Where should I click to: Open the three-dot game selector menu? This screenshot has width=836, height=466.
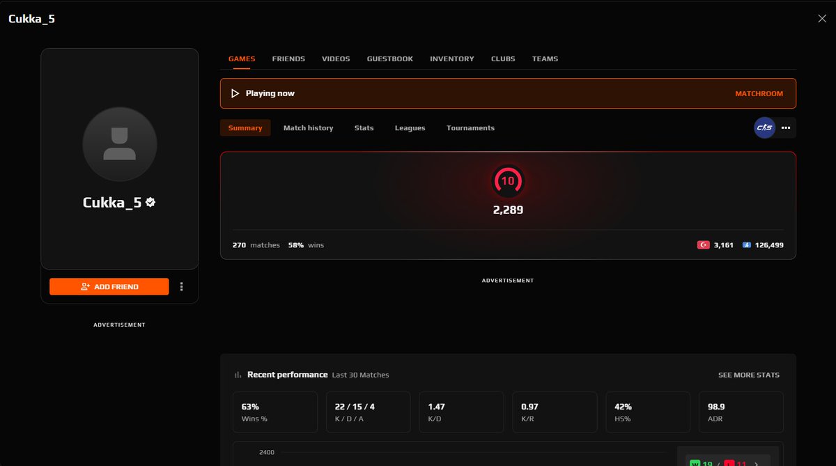coord(786,128)
